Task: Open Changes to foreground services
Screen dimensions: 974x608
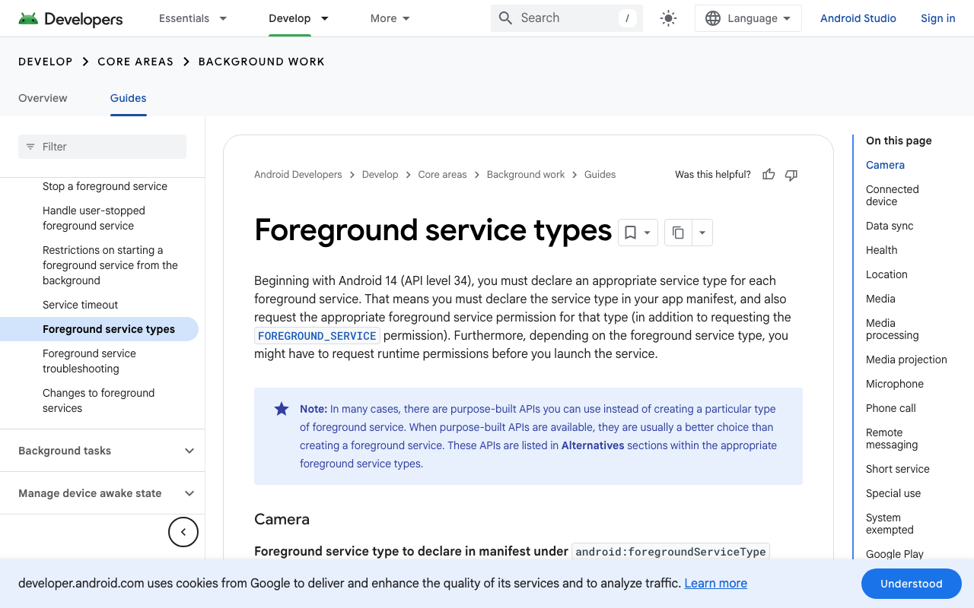Action: pos(98,401)
